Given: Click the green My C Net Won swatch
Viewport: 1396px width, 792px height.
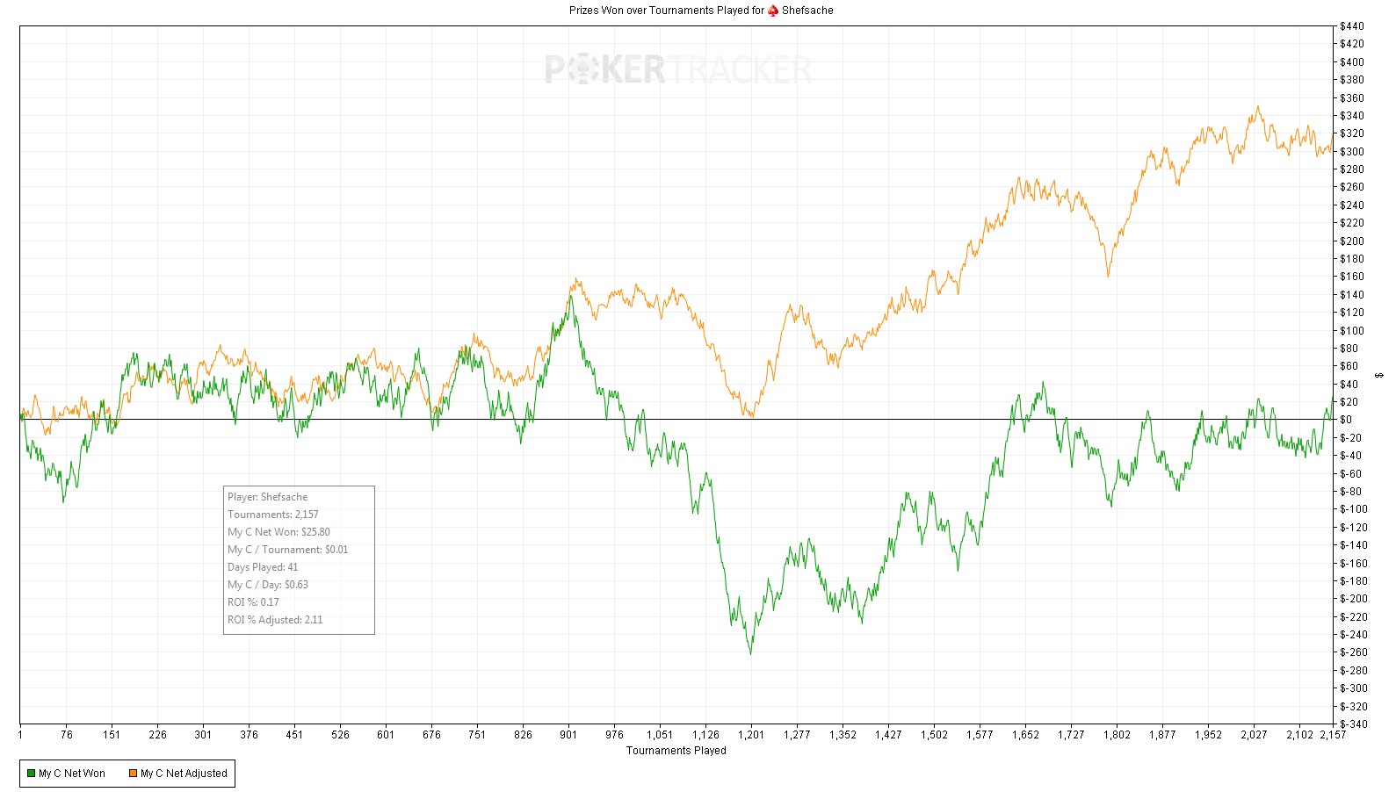Looking at the screenshot, I should pos(31,774).
